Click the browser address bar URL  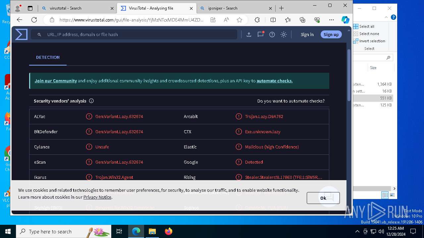pos(131,20)
